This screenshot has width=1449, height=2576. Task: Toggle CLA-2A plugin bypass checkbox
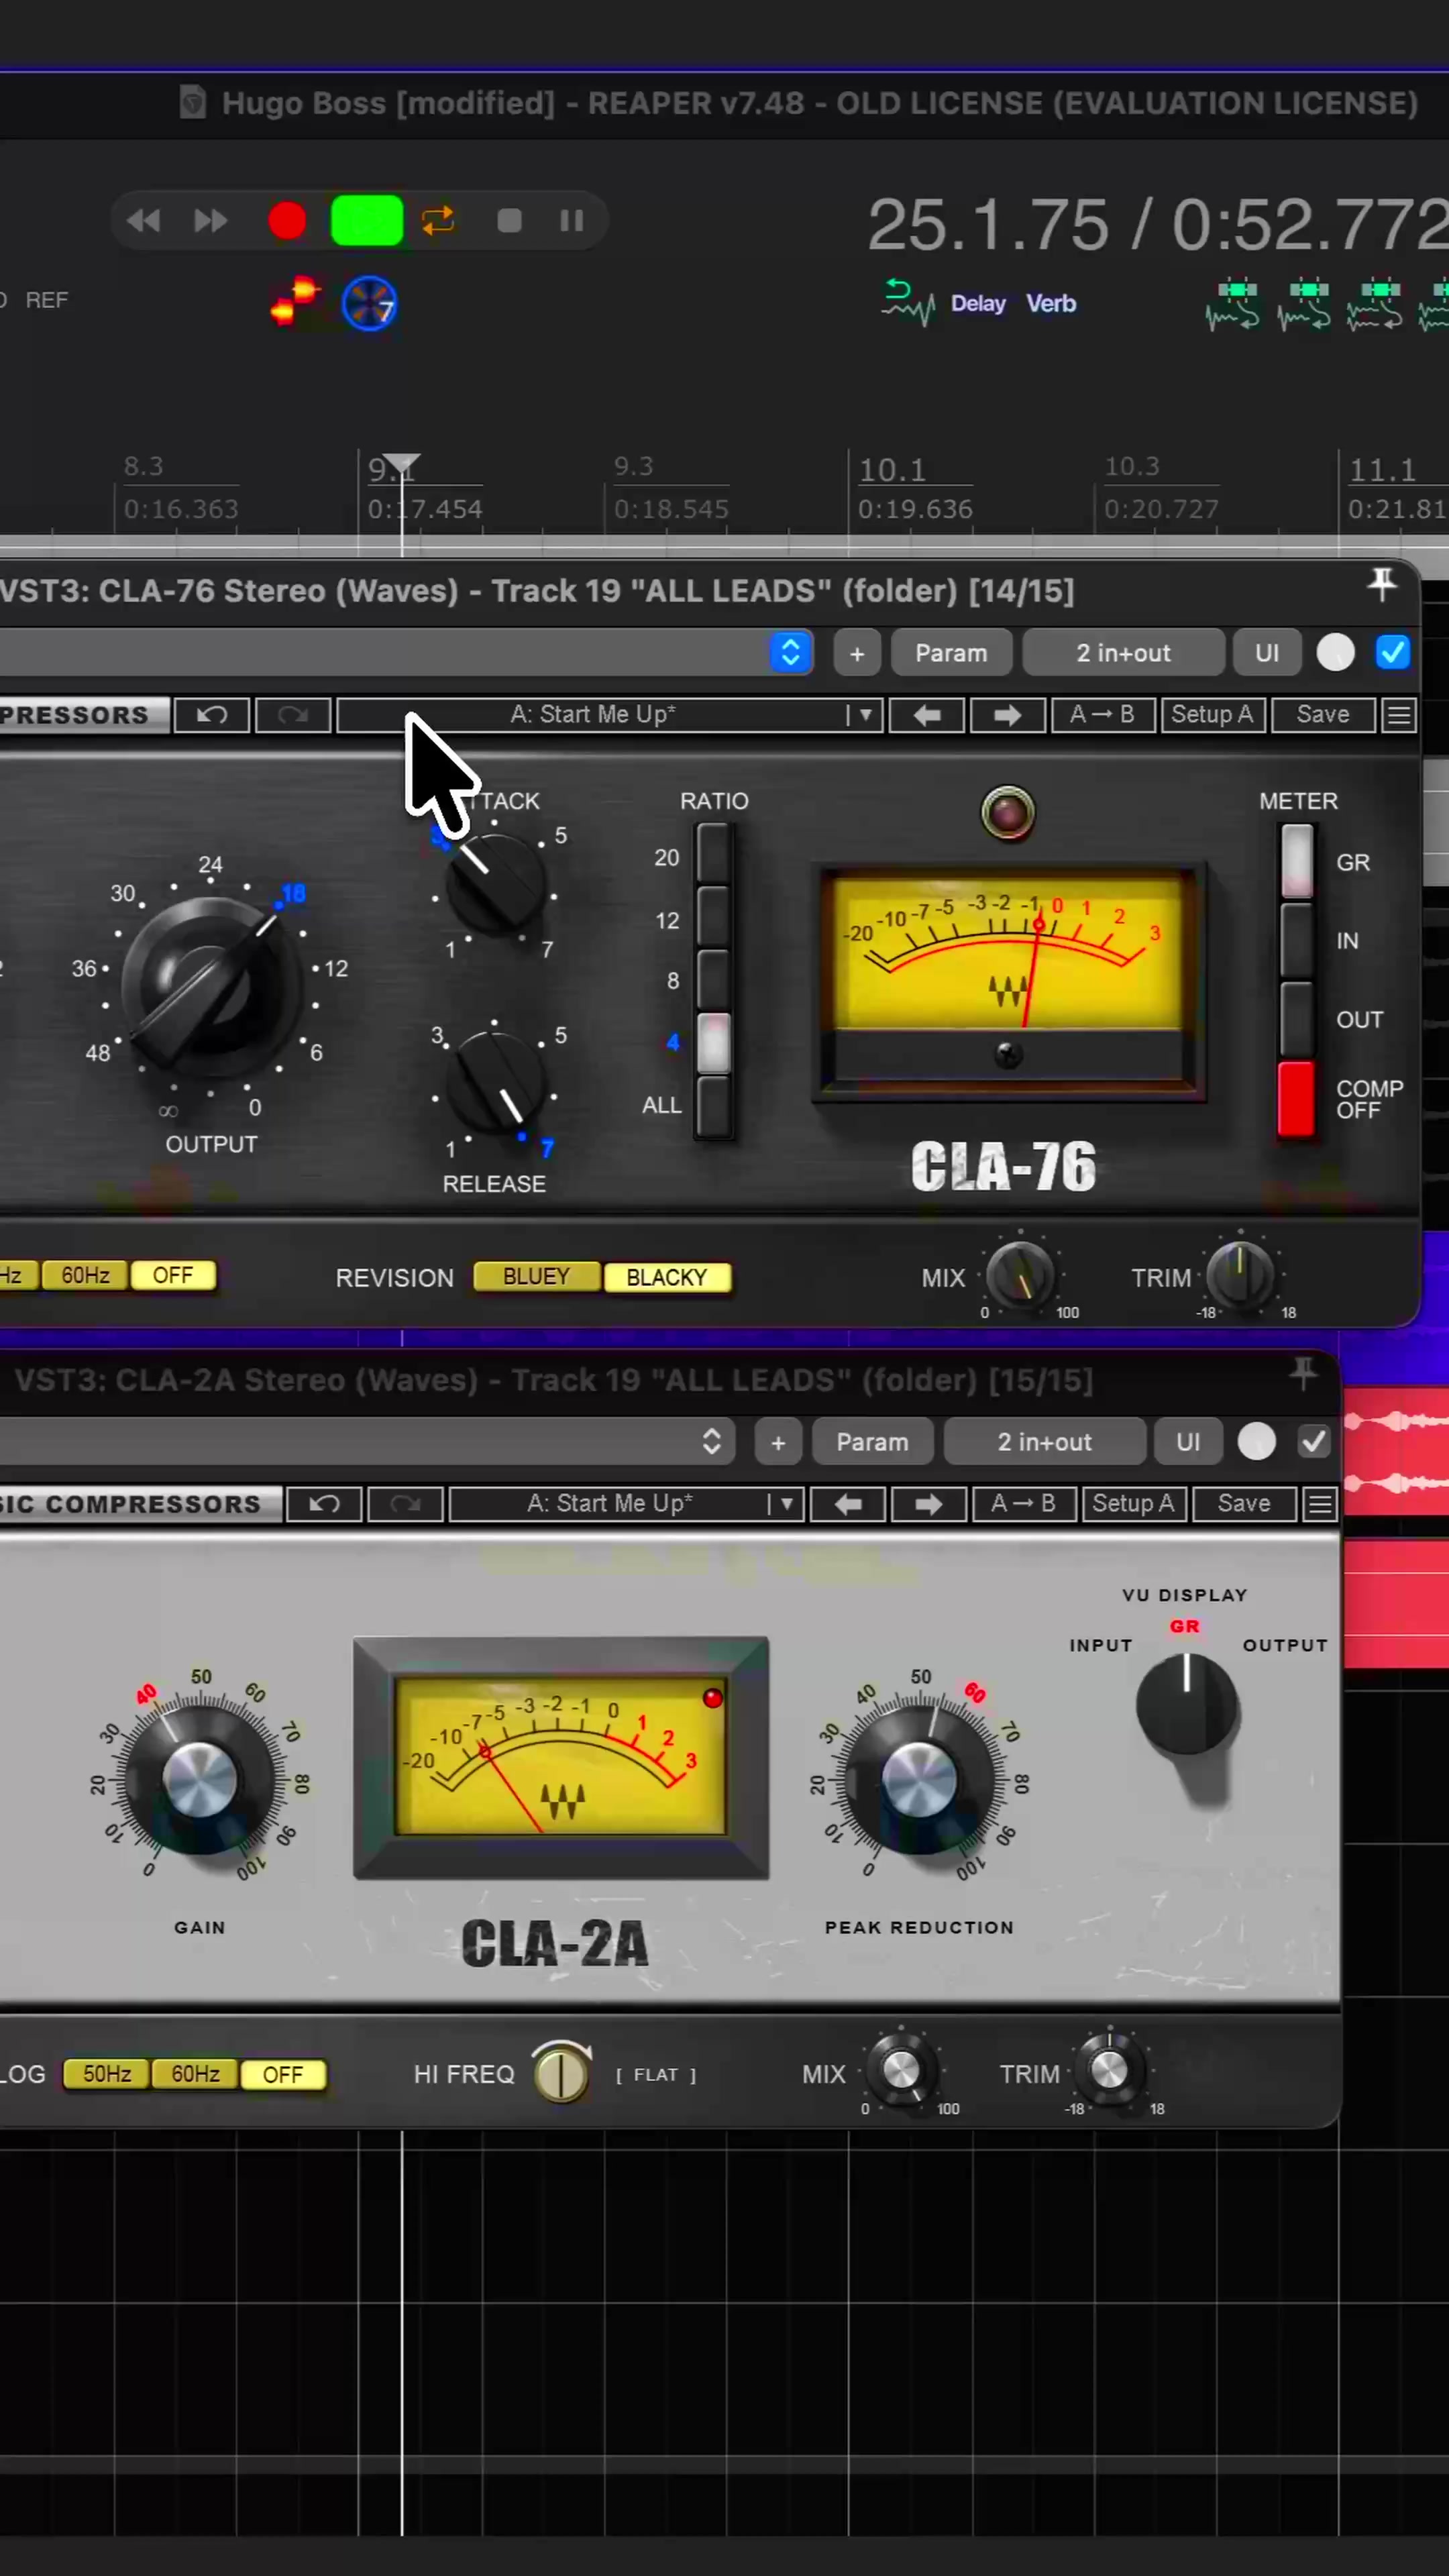pyautogui.click(x=1313, y=1442)
